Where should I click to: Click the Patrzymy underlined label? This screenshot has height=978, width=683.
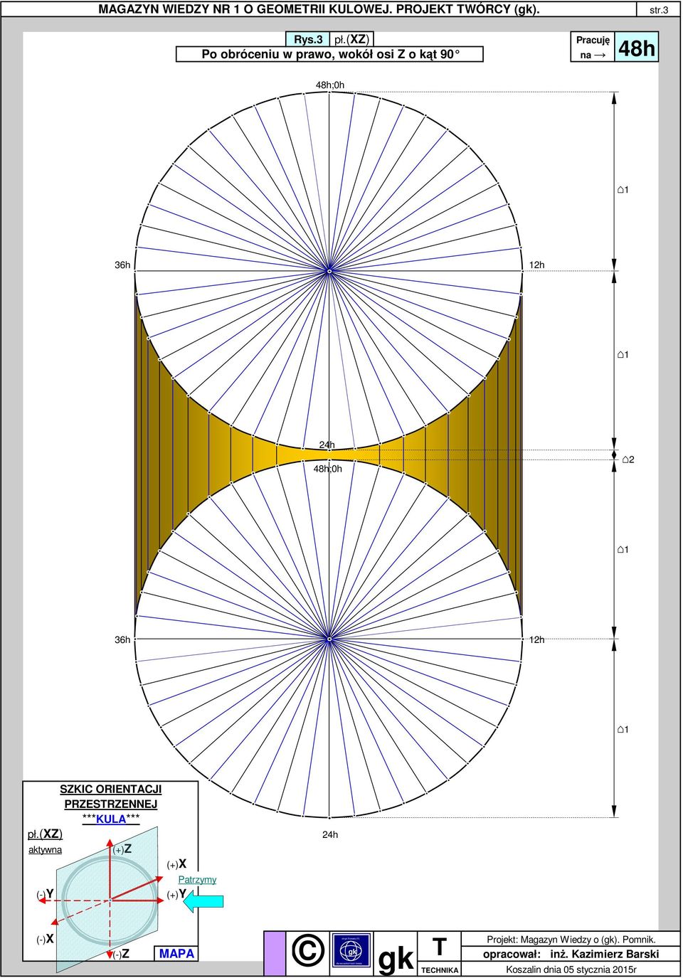click(197, 880)
